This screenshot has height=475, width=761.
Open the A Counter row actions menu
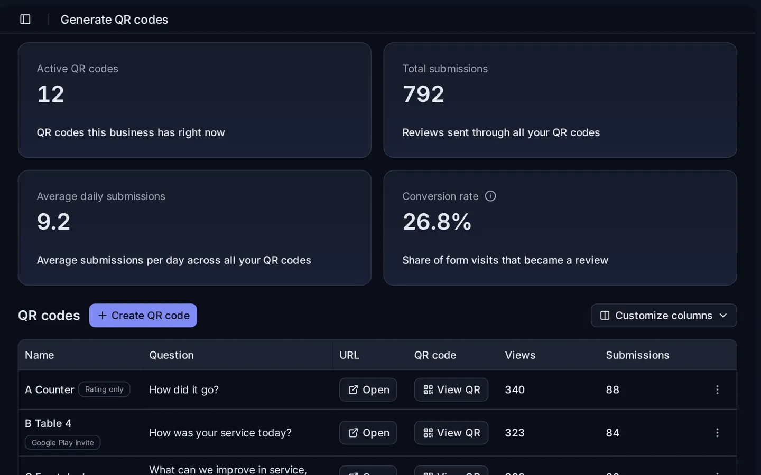click(717, 389)
